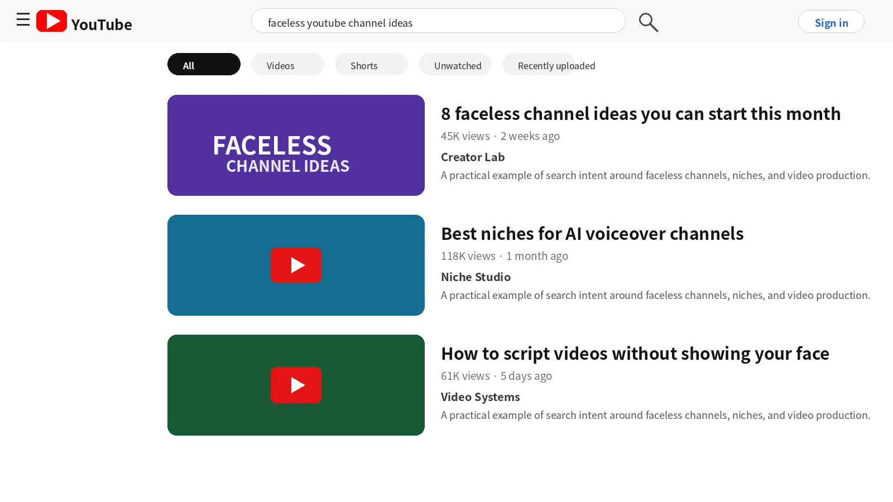The image size is (893, 502).
Task: Open 8 faceless channel ideas video title
Action: [x=641, y=114]
